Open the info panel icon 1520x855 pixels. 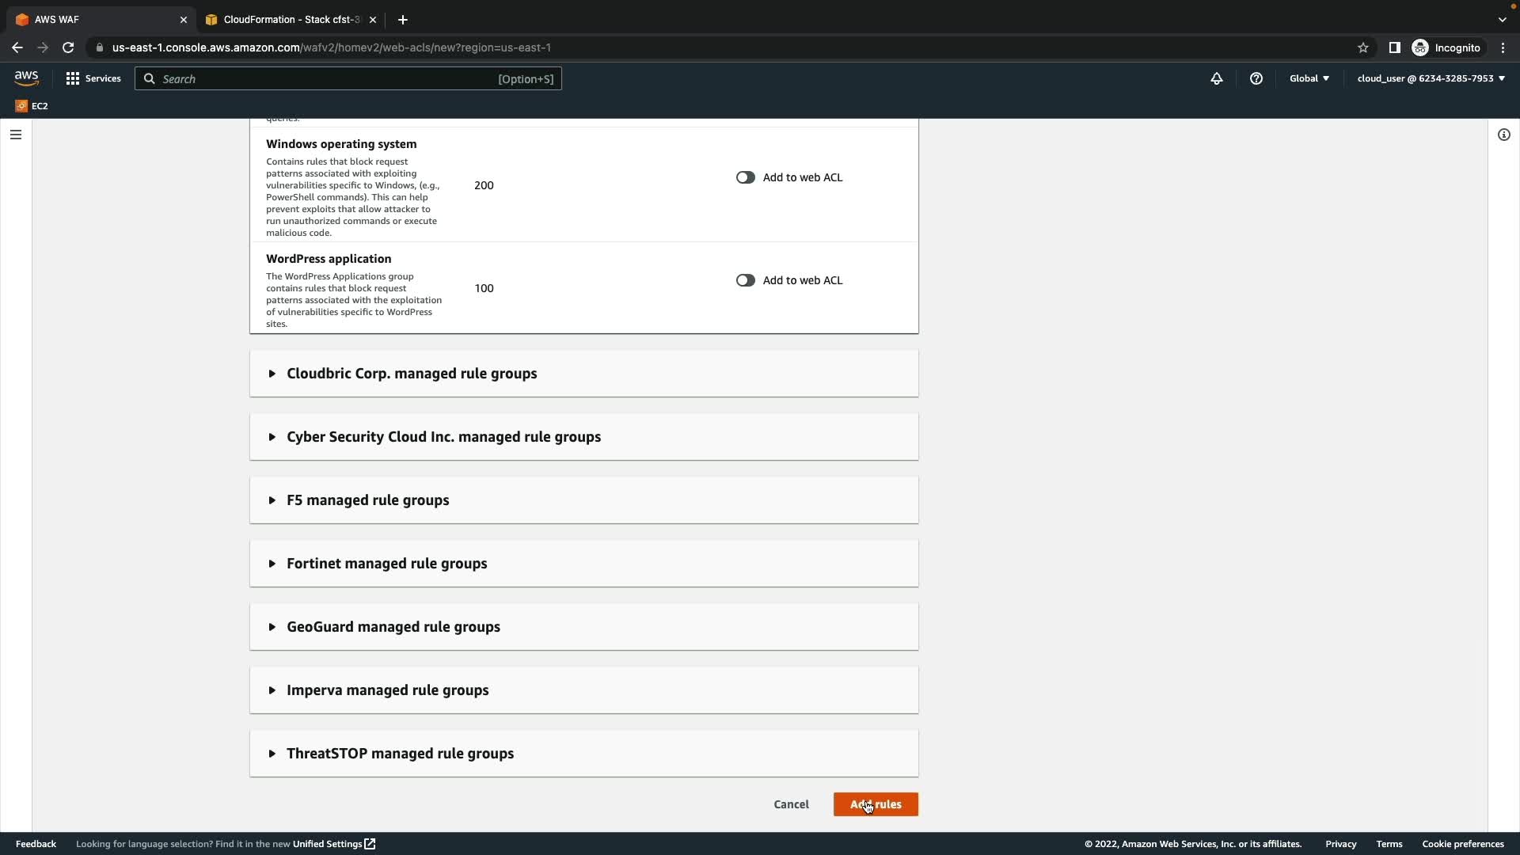1503,135
